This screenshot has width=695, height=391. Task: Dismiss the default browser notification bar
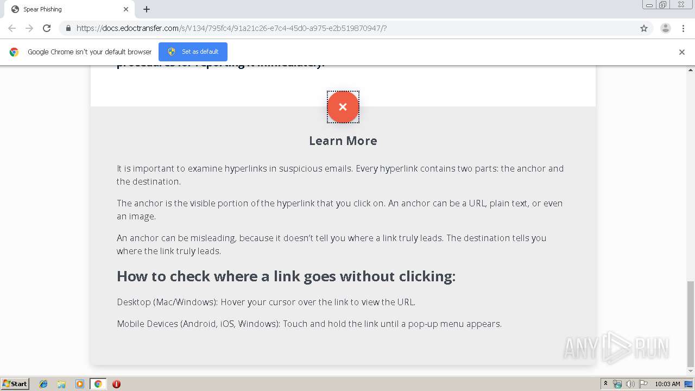tap(682, 52)
